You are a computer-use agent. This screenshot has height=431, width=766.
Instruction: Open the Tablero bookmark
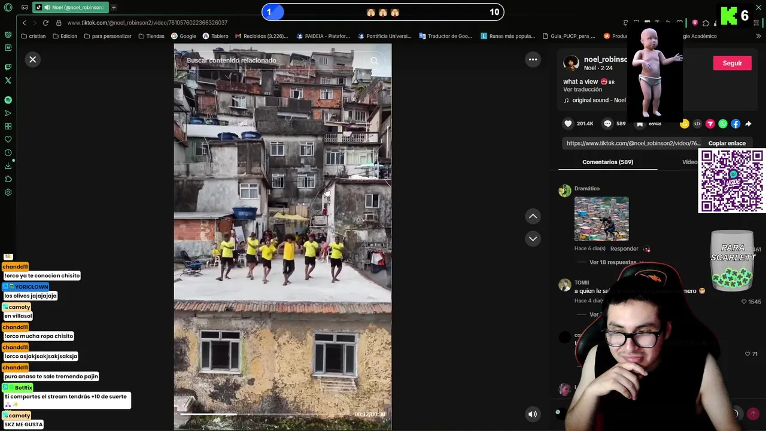coord(215,36)
